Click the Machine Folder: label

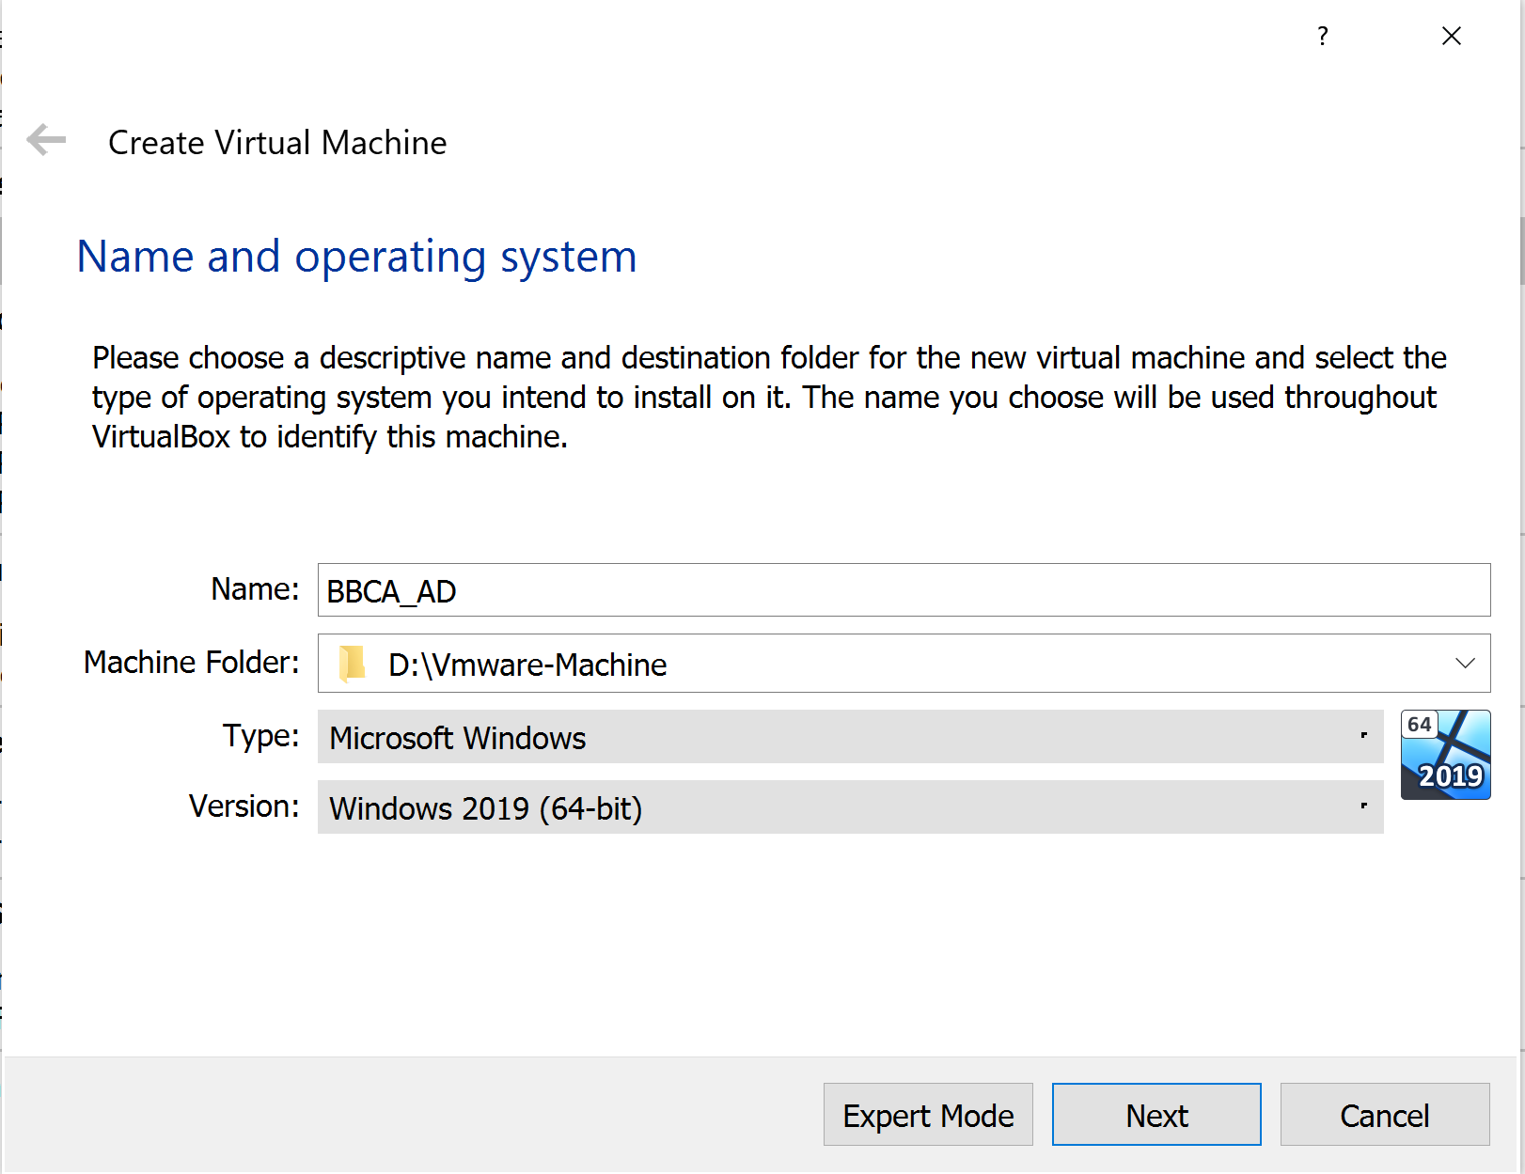(x=191, y=663)
